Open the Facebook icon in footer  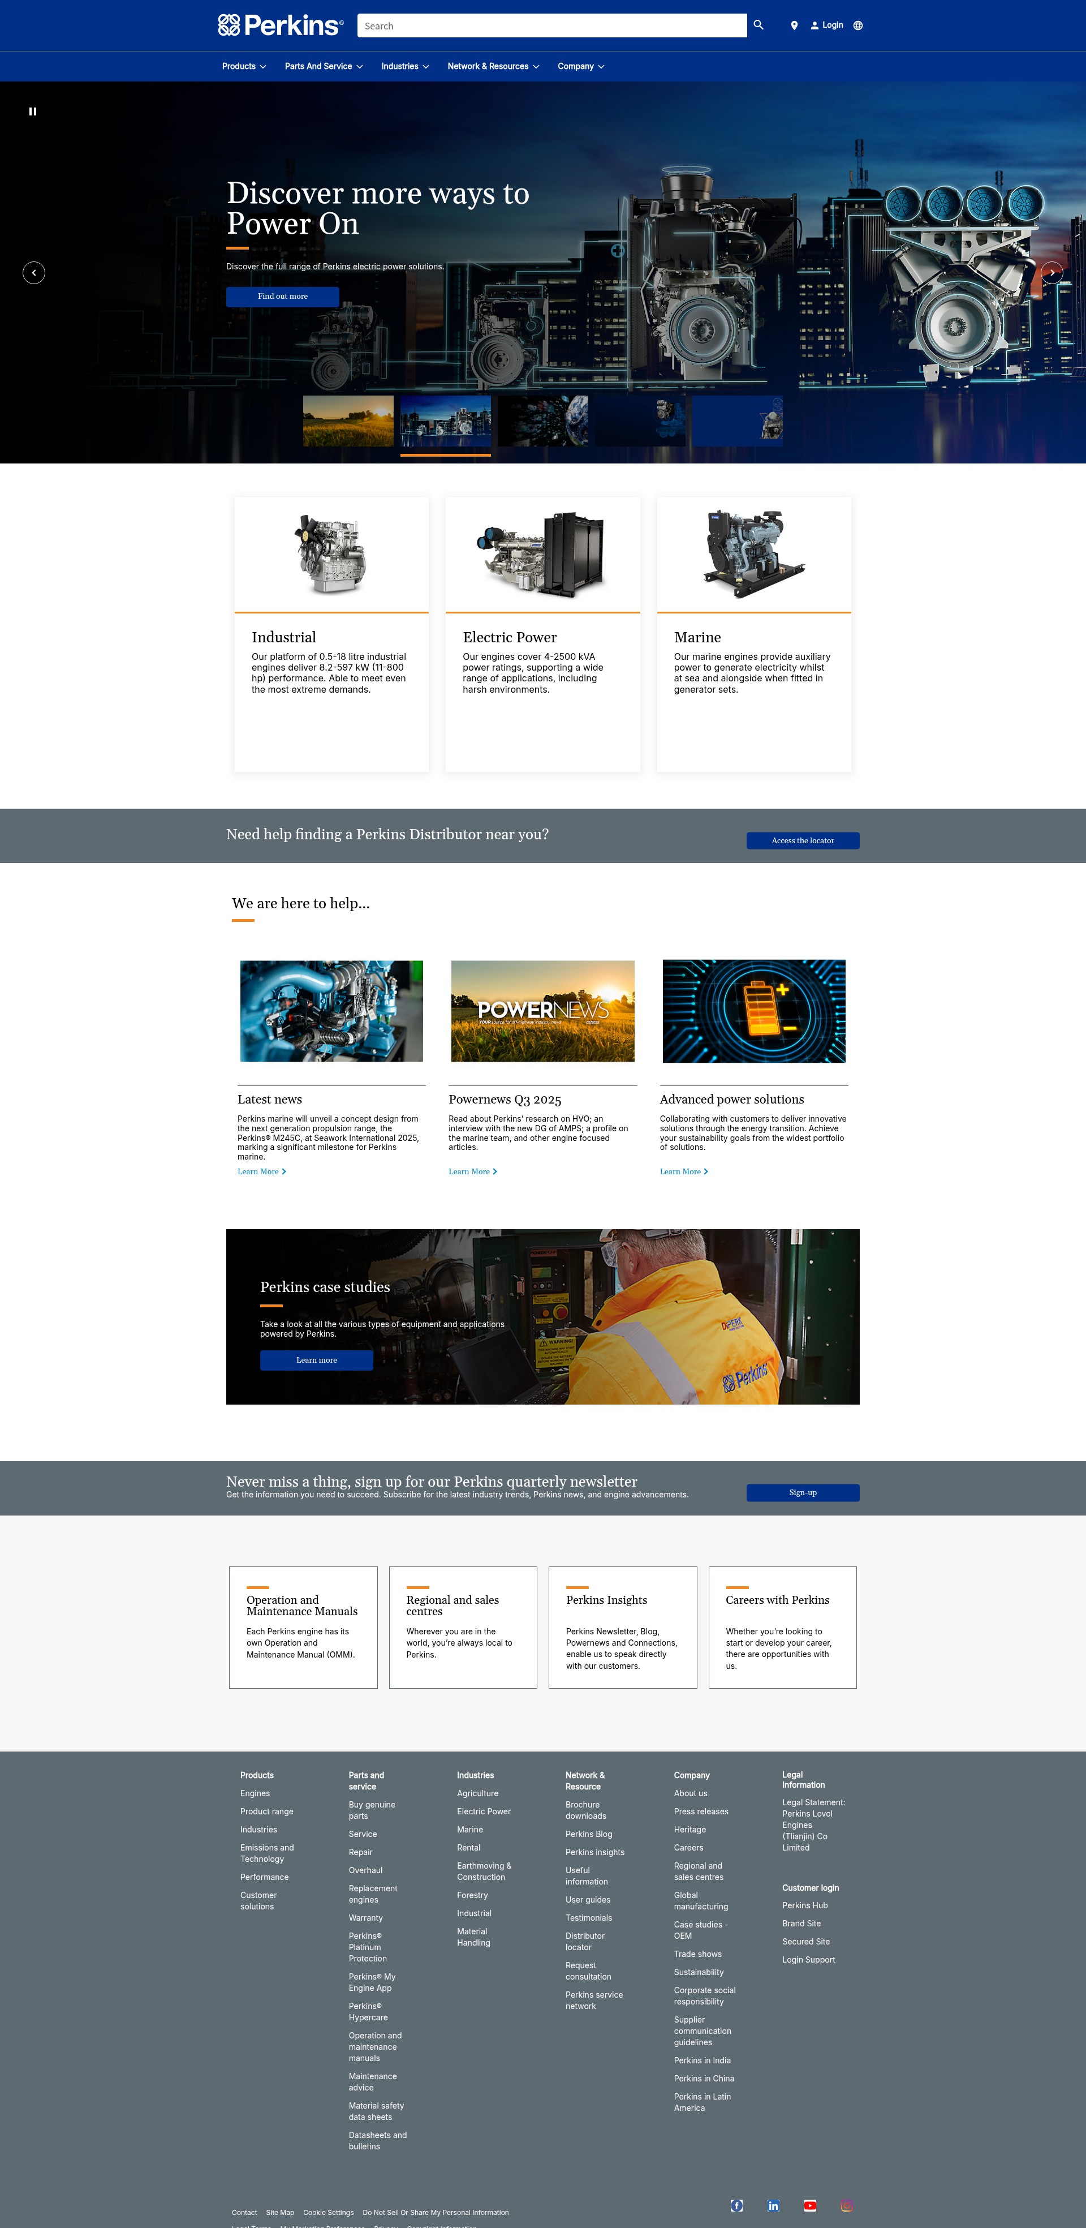point(736,2205)
